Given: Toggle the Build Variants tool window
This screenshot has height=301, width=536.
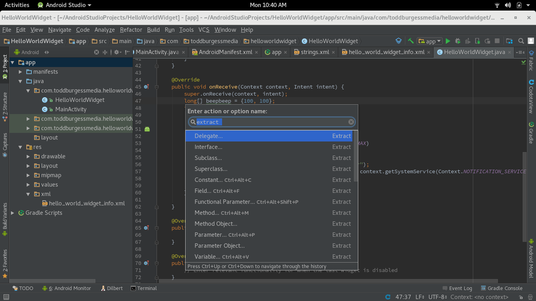Looking at the screenshot, I should [x=5, y=219].
